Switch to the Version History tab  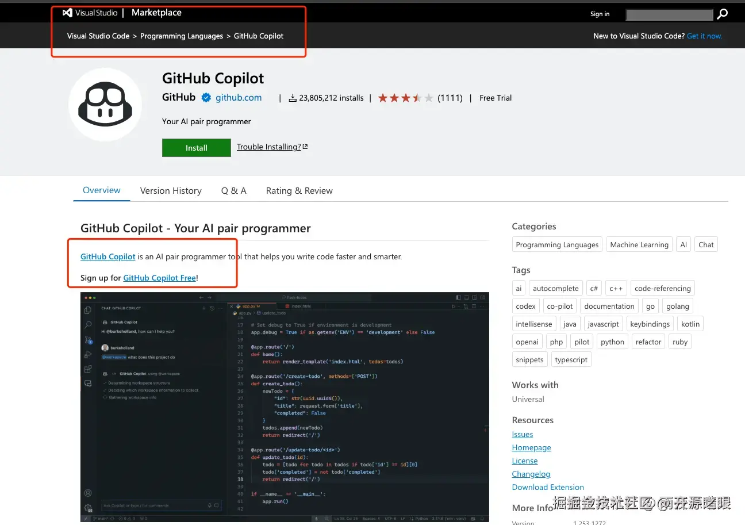(x=171, y=191)
